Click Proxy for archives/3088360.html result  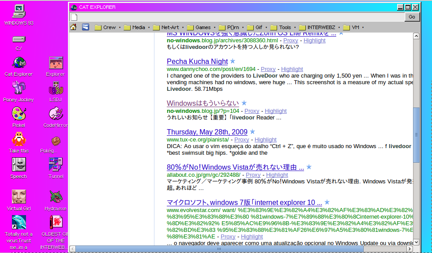click(291, 40)
